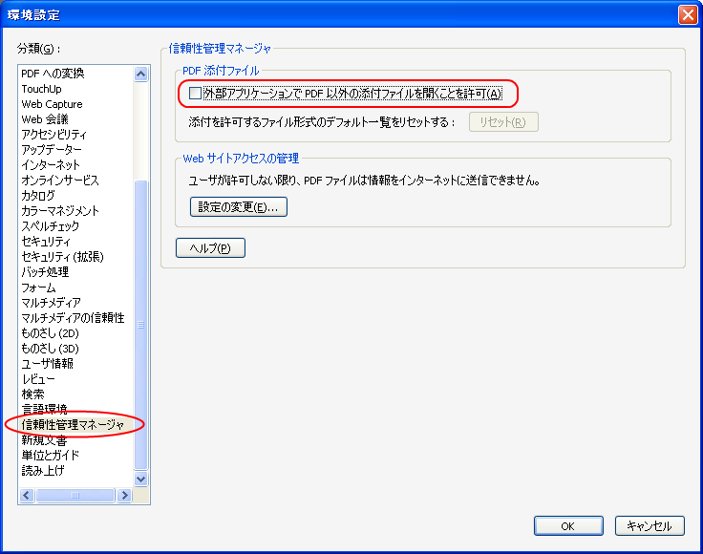The height and width of the screenshot is (554, 703).
Task: Click the vertical scrollbar thumb in category list
Action: (140, 325)
